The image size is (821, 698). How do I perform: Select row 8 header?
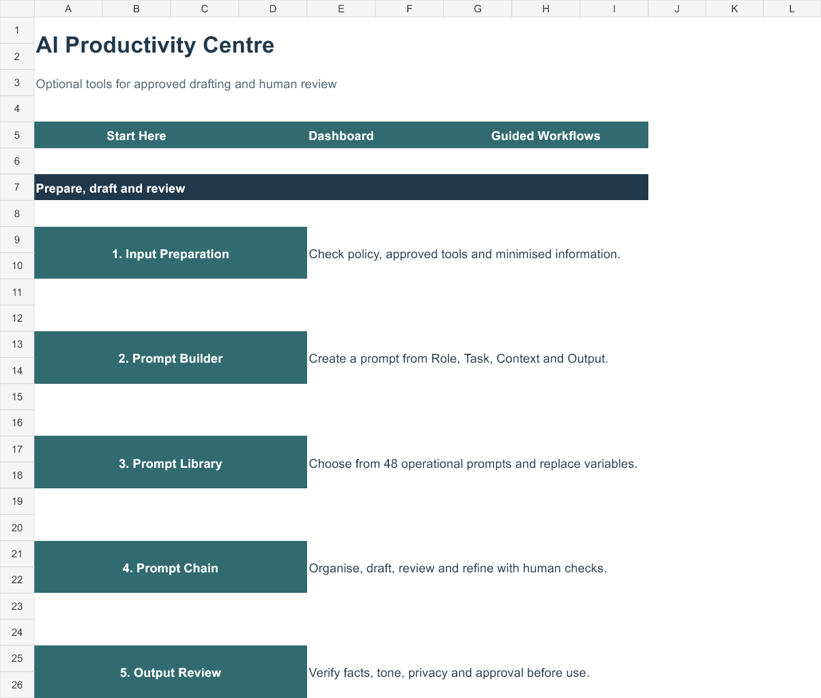click(17, 214)
